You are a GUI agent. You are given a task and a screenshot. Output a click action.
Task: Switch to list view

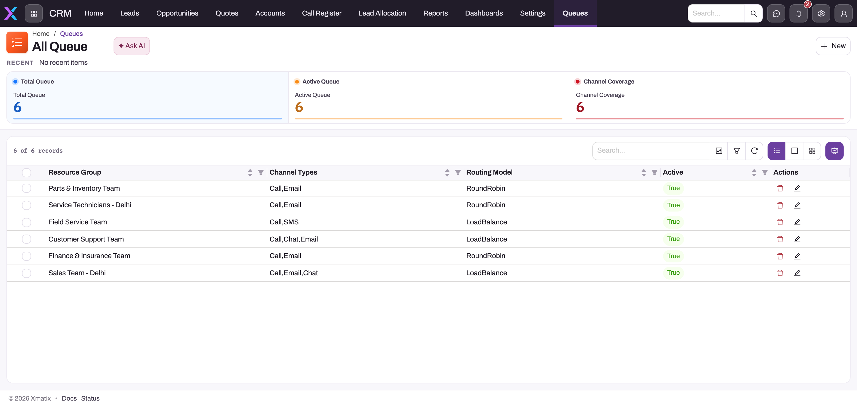click(x=776, y=151)
